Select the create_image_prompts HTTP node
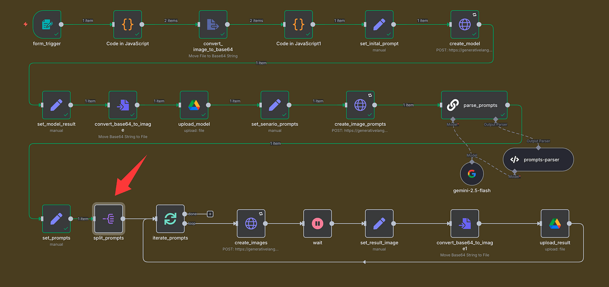Viewport: 609px width, 287px height. (x=360, y=105)
